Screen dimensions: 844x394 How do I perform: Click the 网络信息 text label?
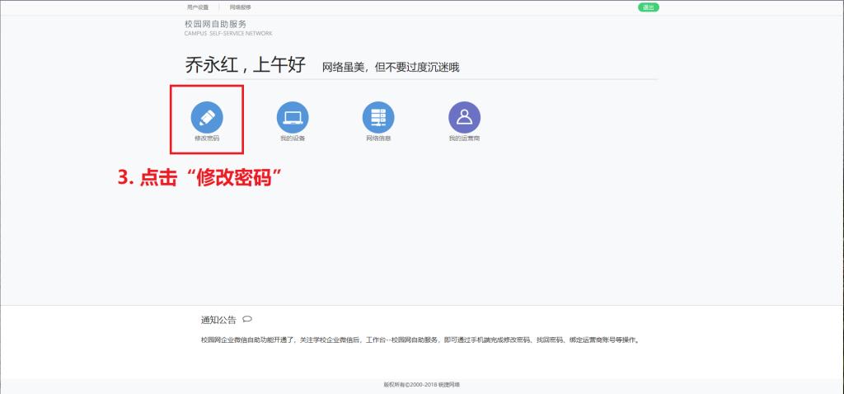378,138
